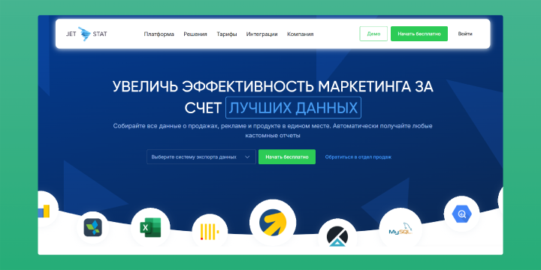This screenshot has height=270, width=541.
Task: Open the Платформа menu
Action: click(159, 34)
